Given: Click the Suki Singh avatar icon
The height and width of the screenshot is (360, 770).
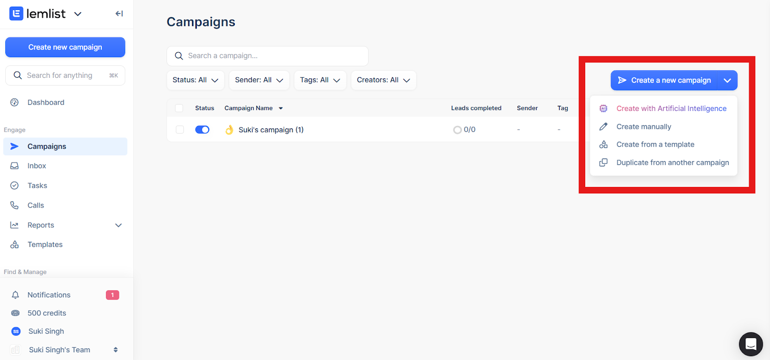Looking at the screenshot, I should point(16,331).
